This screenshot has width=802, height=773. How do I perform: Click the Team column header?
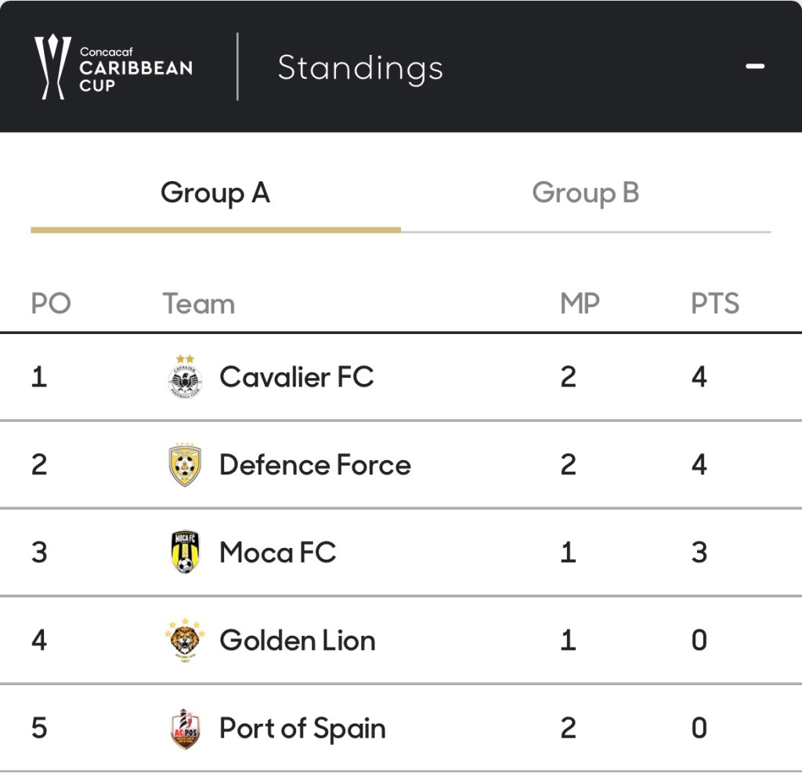(x=199, y=304)
